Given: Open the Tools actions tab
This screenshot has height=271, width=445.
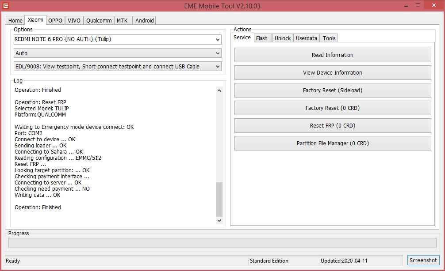Looking at the screenshot, I should [x=329, y=38].
